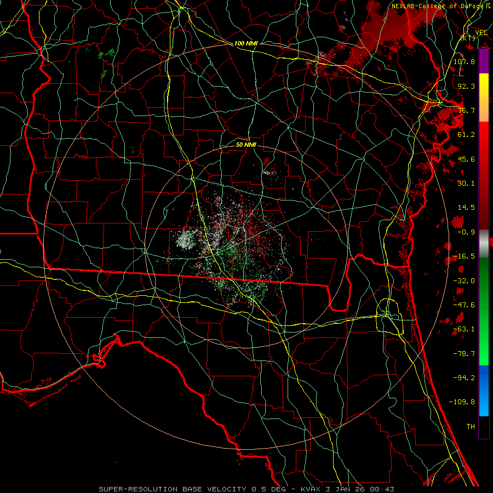Click the TH legend label
Viewport: 493px width, 493px height.
tap(471, 427)
